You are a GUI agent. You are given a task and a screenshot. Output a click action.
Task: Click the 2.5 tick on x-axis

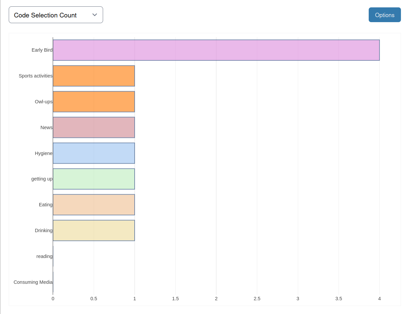257,299
